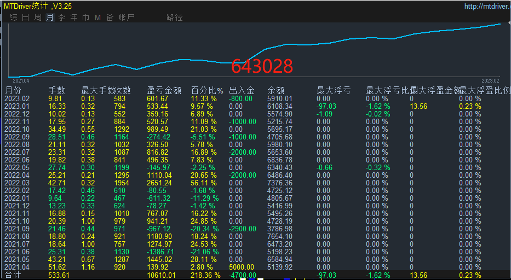Click withdrawal -2900.00

tap(243, 229)
